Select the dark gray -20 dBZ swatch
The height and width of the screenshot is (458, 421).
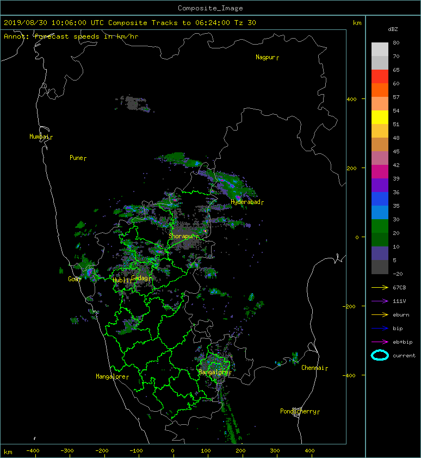[380, 267]
